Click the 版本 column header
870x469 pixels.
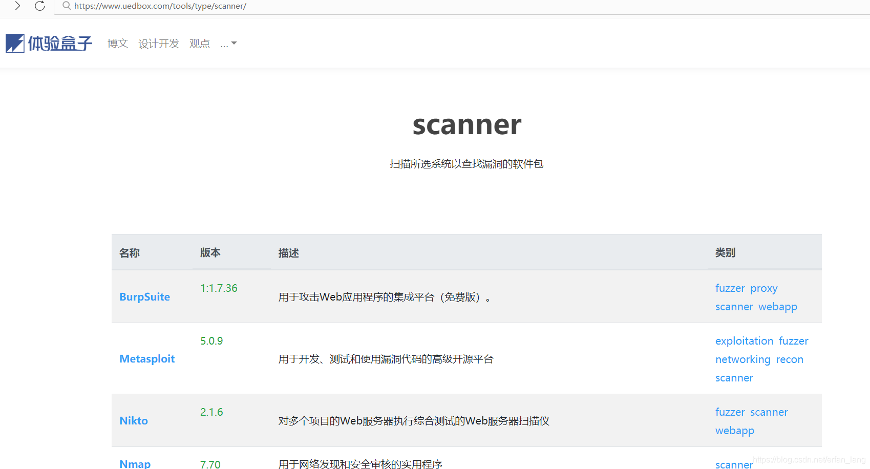click(x=210, y=252)
